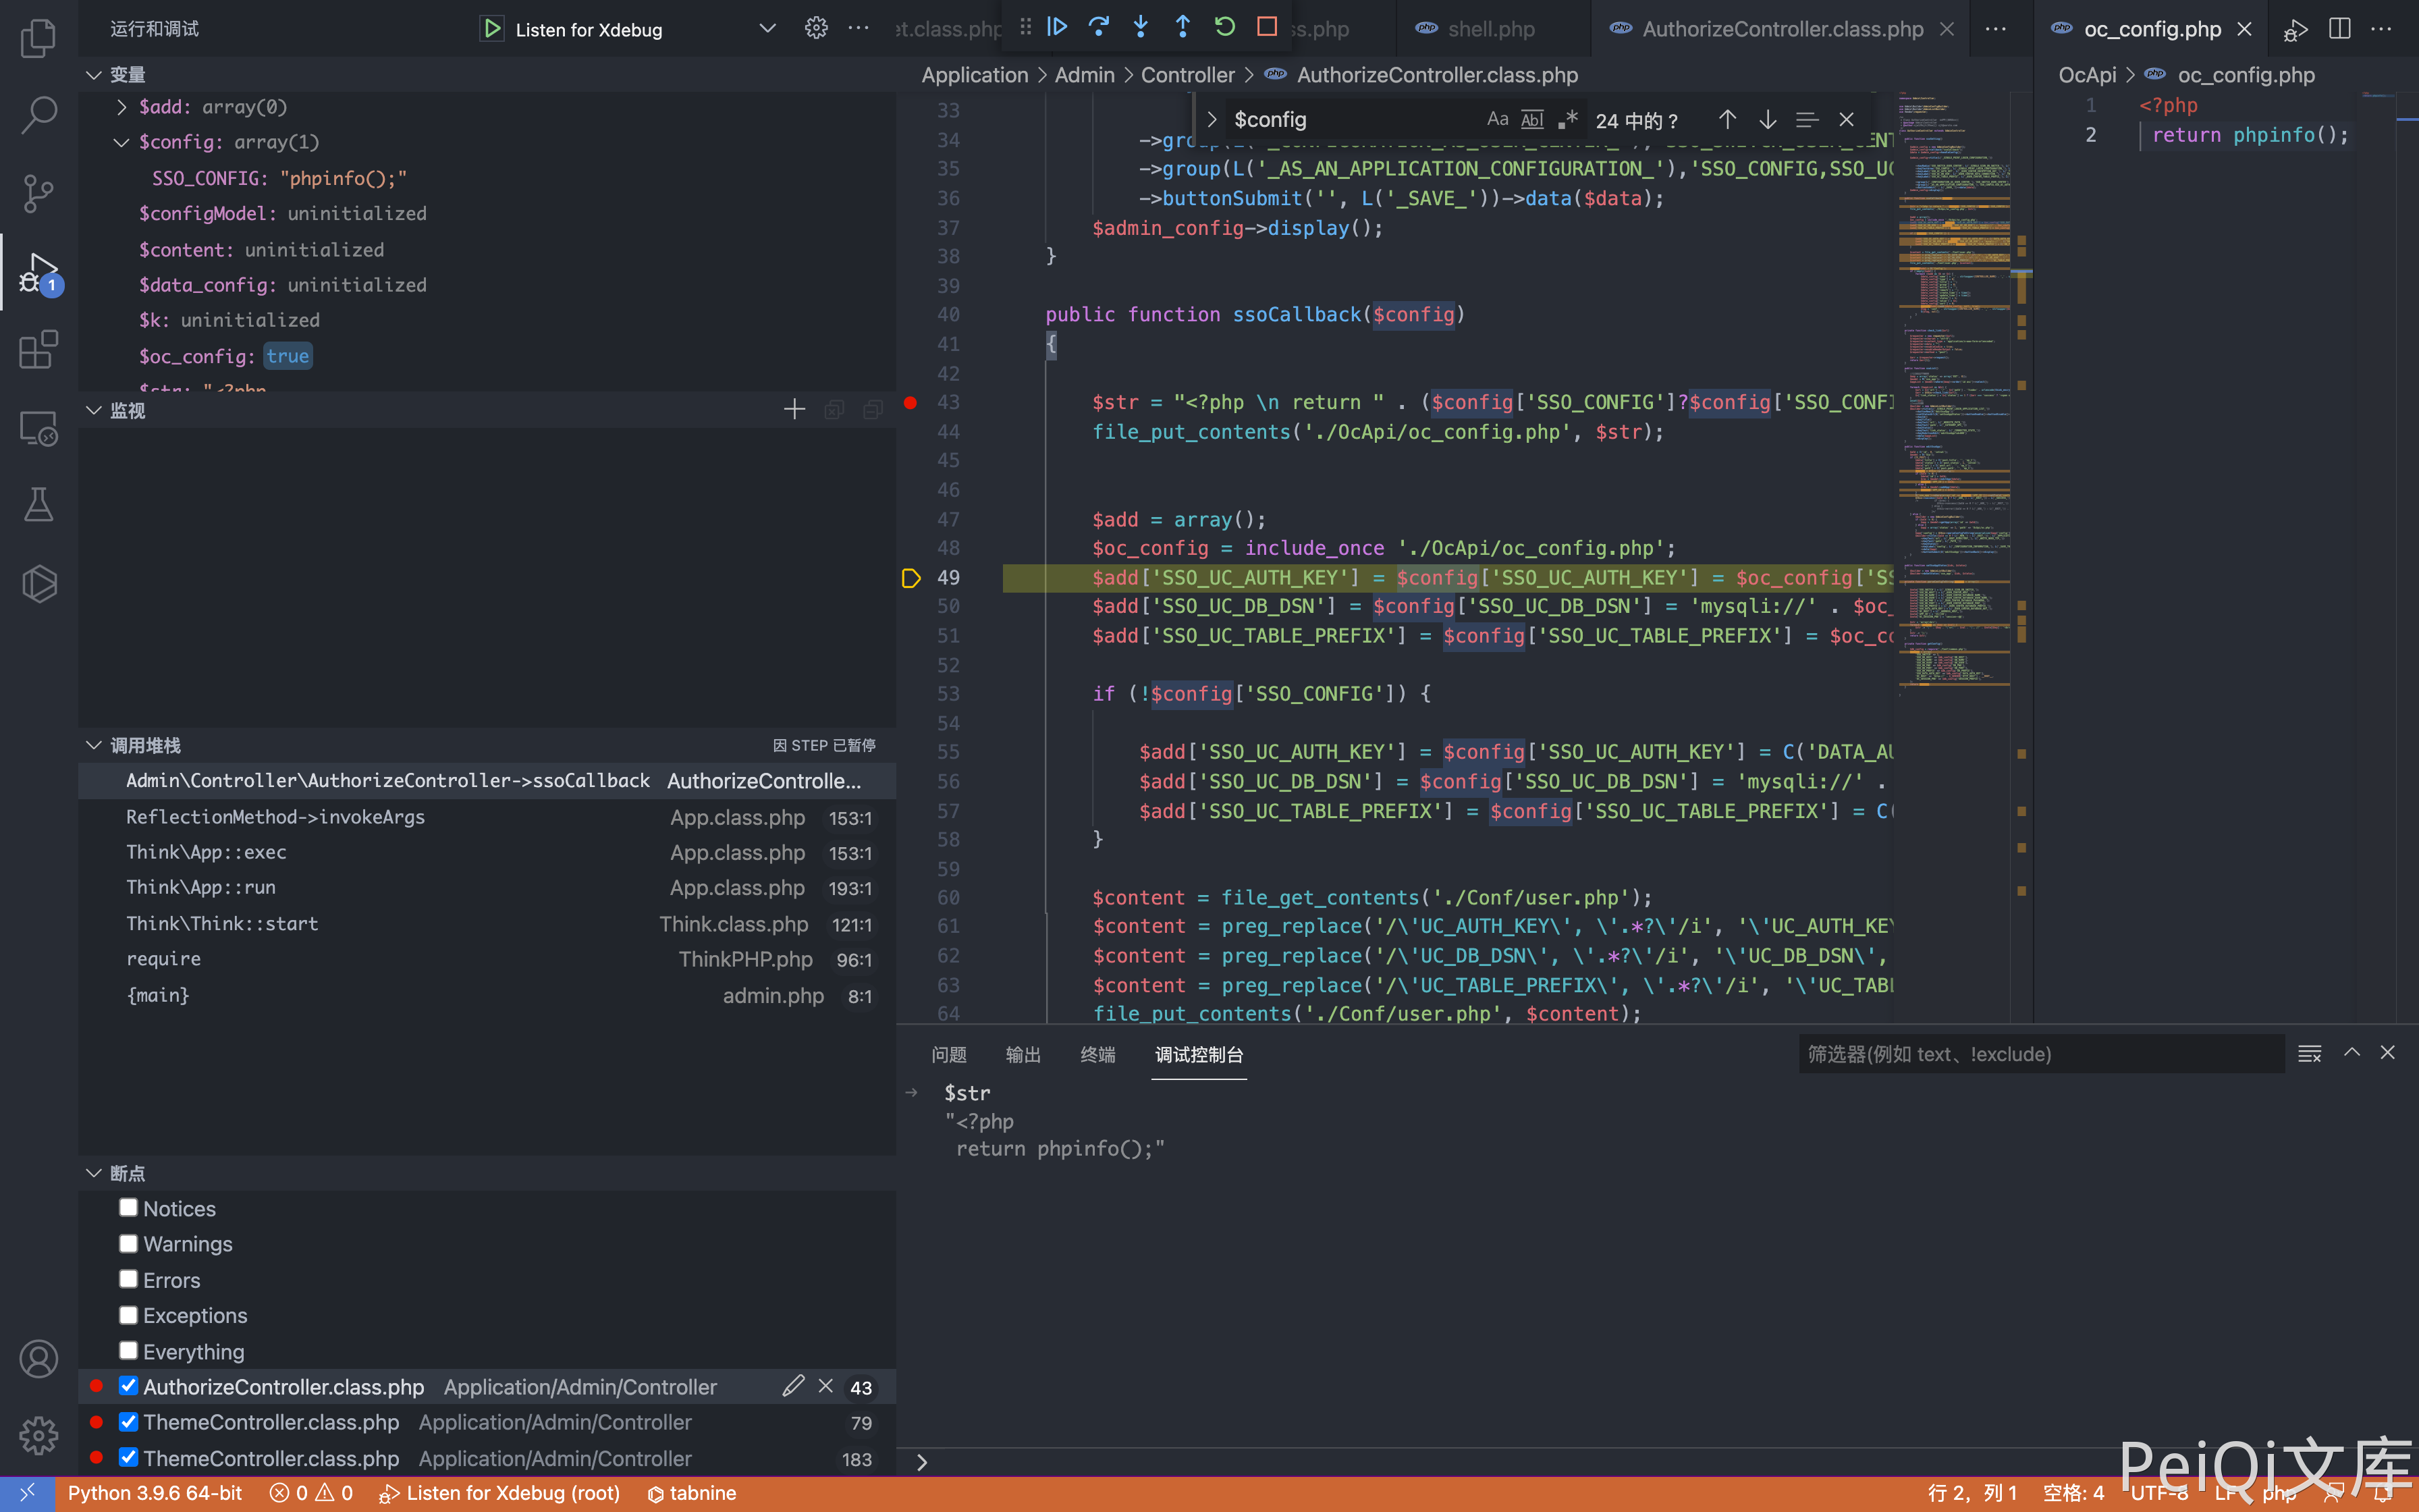The image size is (2419, 1512).
Task: Open the Extensions view
Action: coord(38,350)
